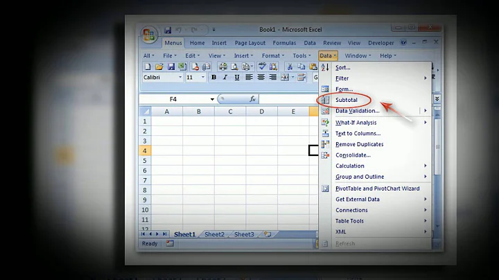Center text alignment icon

(x=261, y=78)
